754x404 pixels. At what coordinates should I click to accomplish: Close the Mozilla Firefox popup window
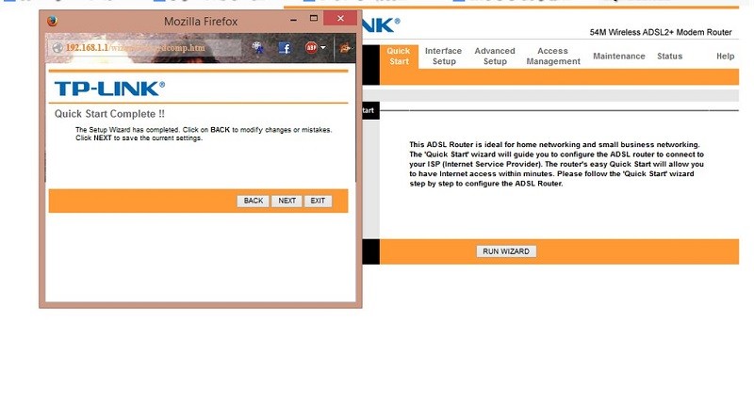pos(340,18)
